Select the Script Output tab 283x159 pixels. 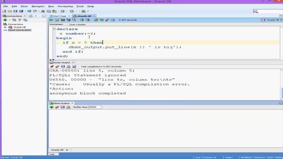(61, 62)
